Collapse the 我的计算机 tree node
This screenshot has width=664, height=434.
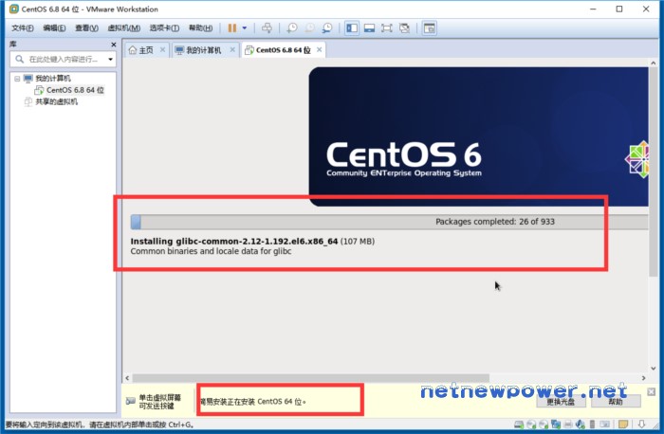click(17, 79)
